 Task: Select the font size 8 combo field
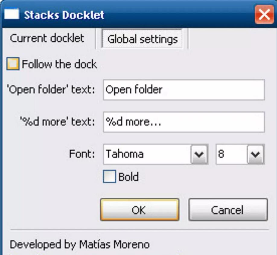click(231, 155)
